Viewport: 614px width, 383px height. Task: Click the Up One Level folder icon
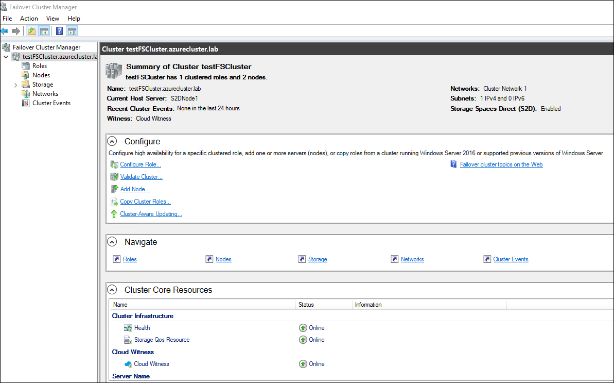click(x=32, y=31)
